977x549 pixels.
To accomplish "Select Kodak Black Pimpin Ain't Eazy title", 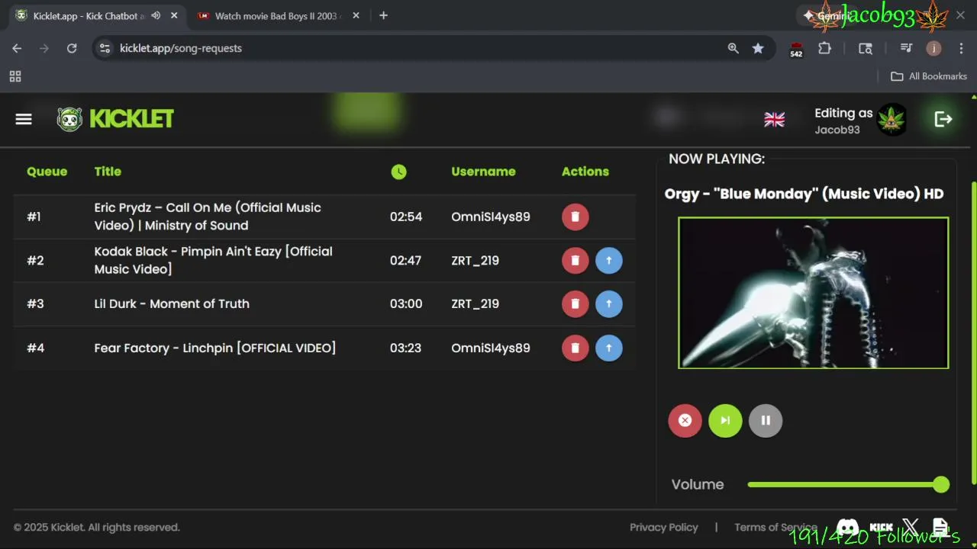I will tap(214, 260).
